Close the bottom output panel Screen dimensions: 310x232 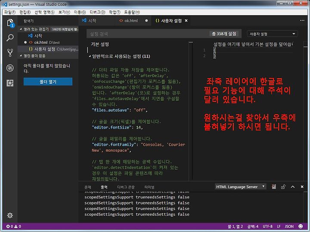302,186
